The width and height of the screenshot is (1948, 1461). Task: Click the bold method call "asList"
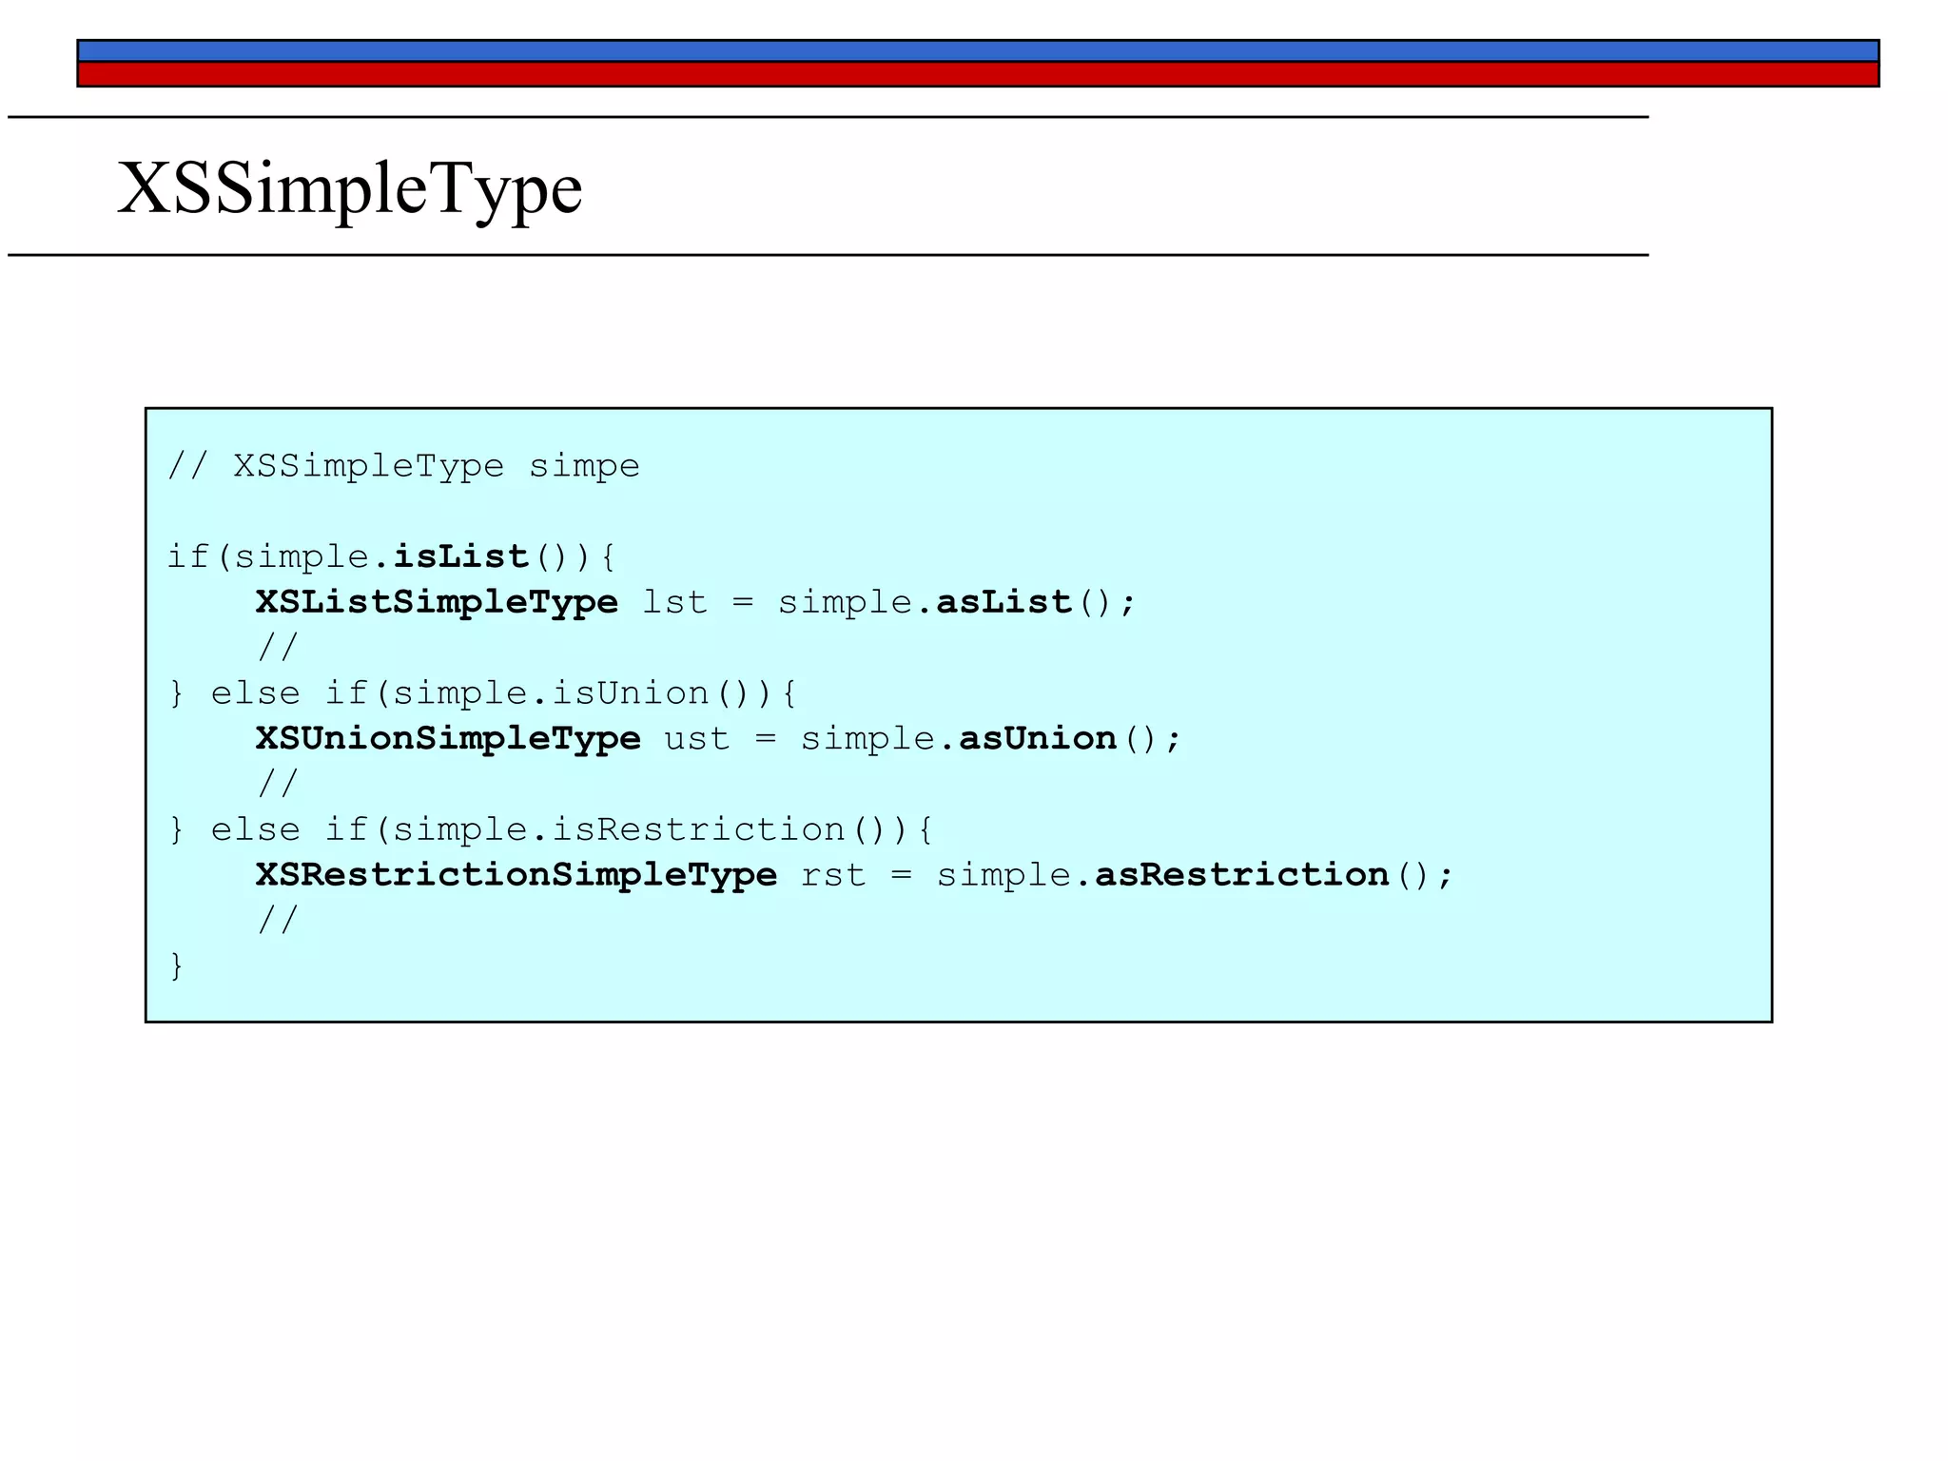tap(1004, 602)
